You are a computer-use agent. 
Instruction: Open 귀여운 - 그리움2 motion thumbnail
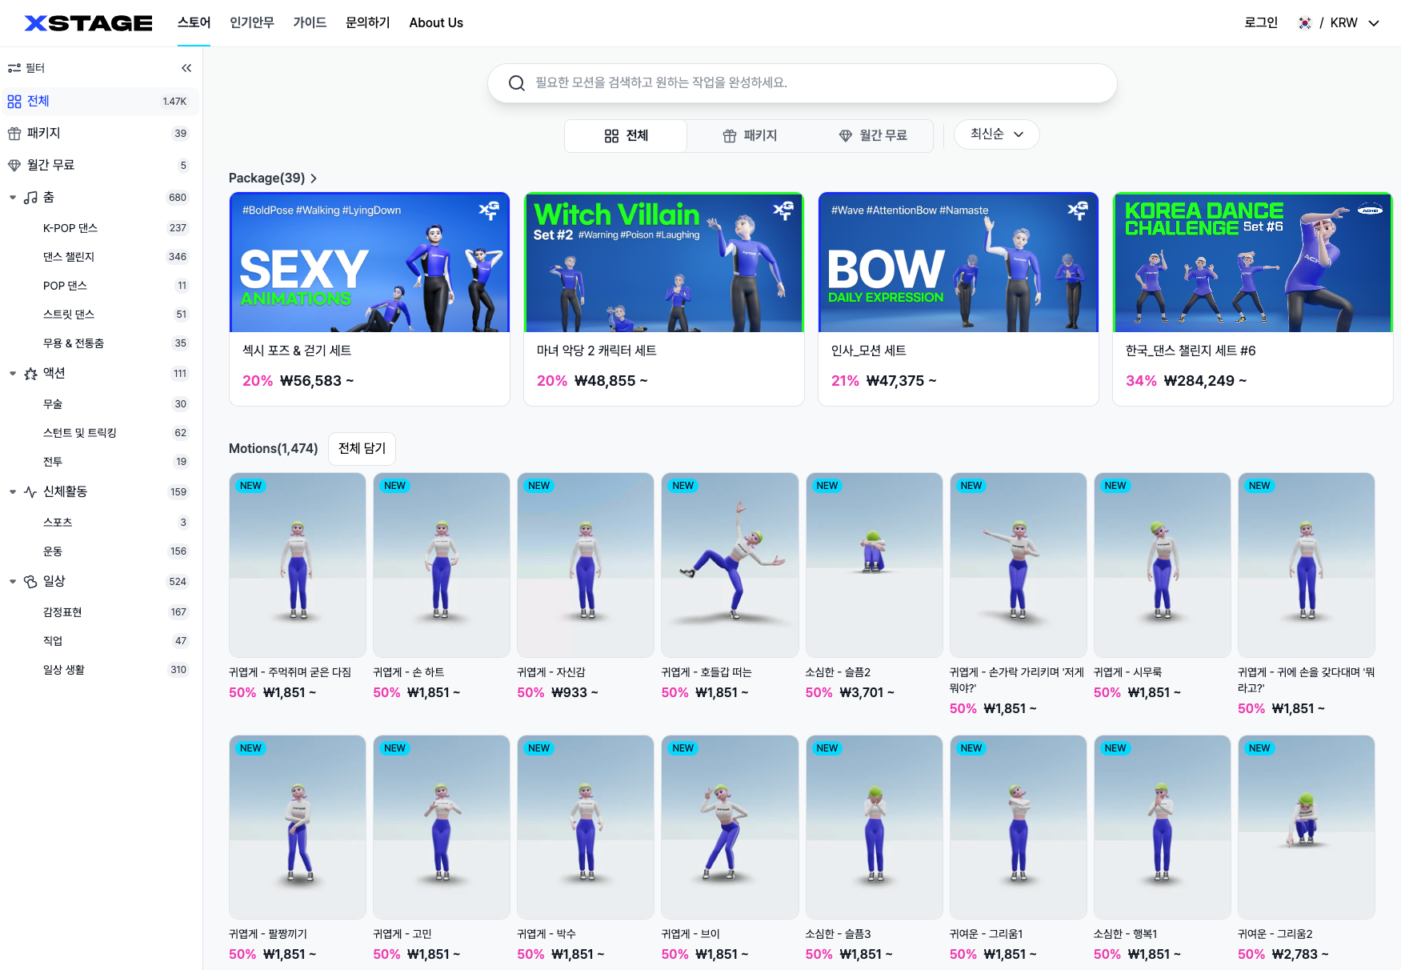tap(1307, 828)
